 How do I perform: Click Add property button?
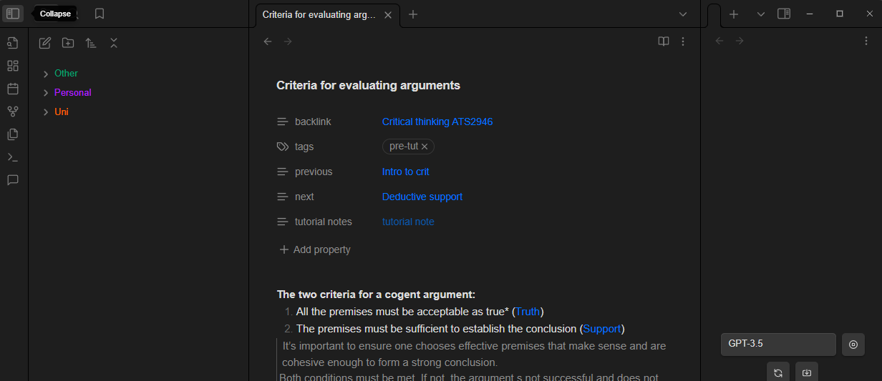coord(315,249)
